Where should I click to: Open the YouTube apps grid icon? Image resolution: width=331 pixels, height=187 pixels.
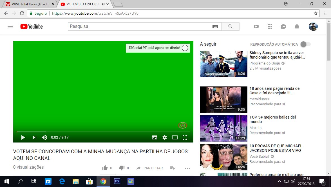point(270,26)
